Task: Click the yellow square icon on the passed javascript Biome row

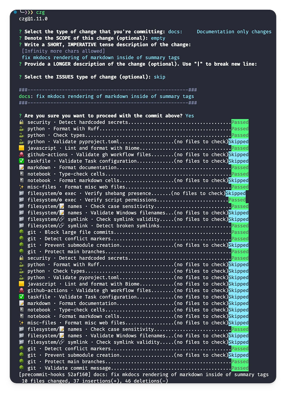Action: 21,148
